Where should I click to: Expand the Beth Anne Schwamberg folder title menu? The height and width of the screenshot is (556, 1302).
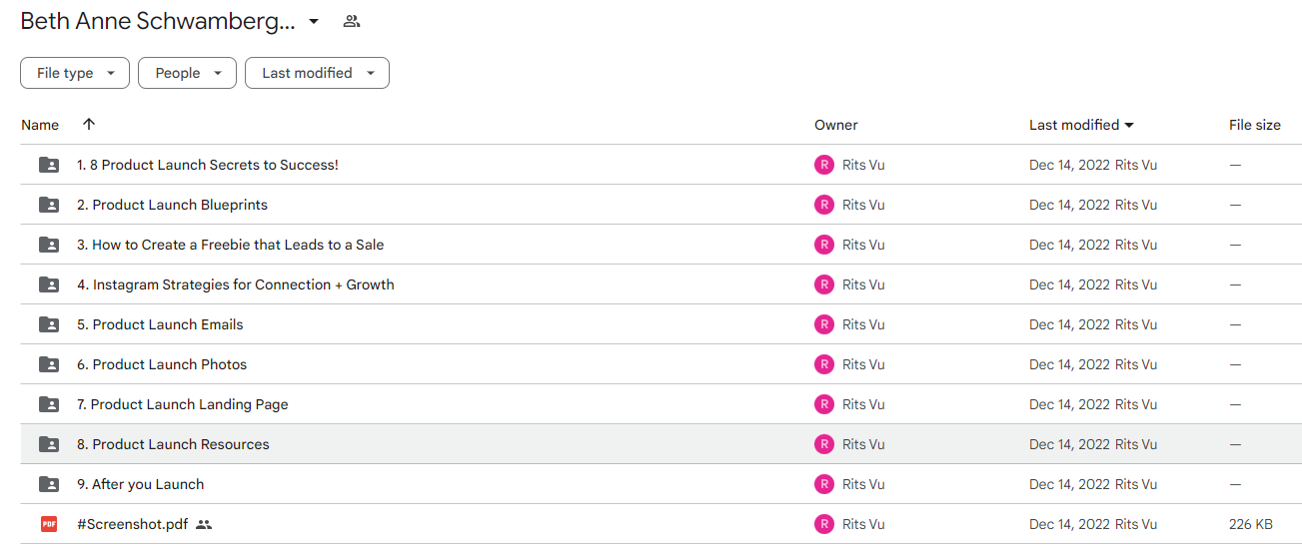314,21
